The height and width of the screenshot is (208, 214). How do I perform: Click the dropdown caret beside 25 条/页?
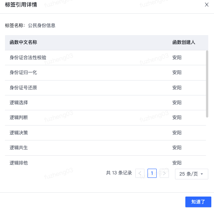pyautogui.click(x=202, y=174)
